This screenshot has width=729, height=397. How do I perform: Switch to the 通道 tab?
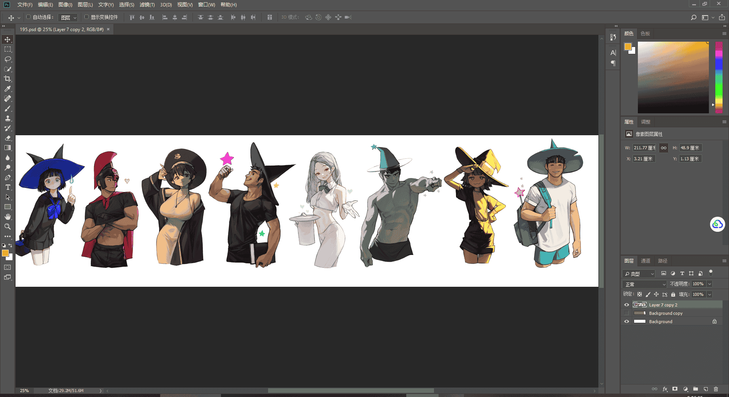point(645,261)
